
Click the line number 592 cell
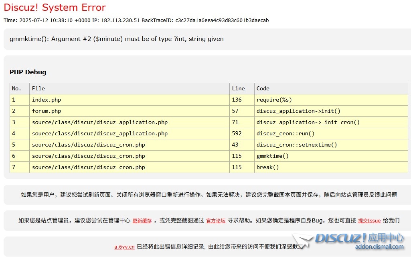[x=237, y=133]
